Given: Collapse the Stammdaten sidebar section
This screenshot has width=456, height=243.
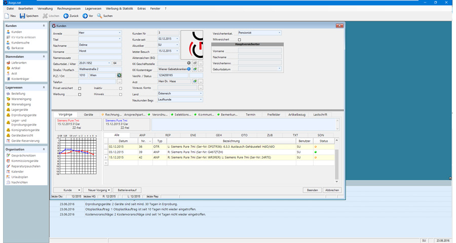Looking at the screenshot, I should click(44, 57).
